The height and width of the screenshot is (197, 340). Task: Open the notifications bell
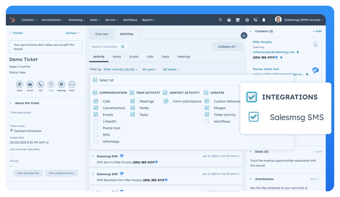tap(264, 20)
